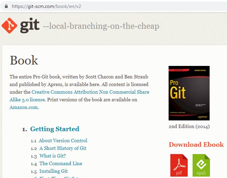Open About Version Control section
The width and height of the screenshot is (227, 178).
(x=63, y=141)
